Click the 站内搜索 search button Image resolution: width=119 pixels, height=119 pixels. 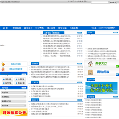point(113,2)
